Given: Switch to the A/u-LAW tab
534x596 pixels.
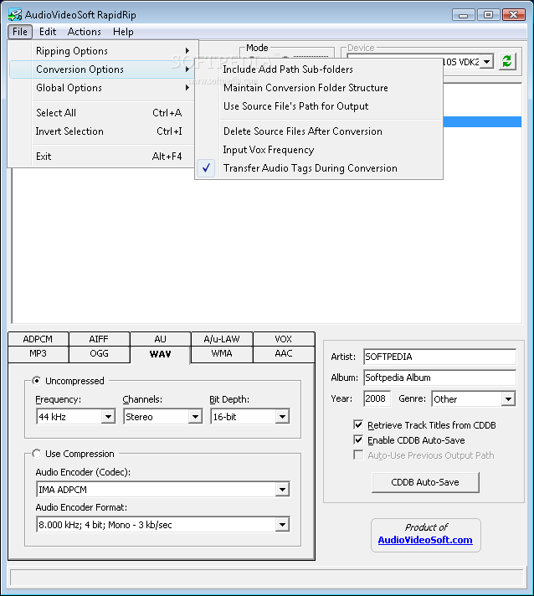Looking at the screenshot, I should pyautogui.click(x=222, y=339).
